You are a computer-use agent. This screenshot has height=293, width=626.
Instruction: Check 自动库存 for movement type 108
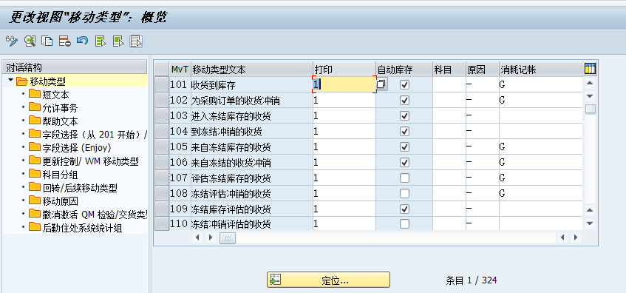click(x=405, y=193)
